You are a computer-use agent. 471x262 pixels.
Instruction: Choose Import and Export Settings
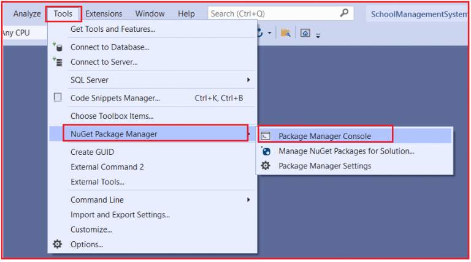(x=120, y=215)
